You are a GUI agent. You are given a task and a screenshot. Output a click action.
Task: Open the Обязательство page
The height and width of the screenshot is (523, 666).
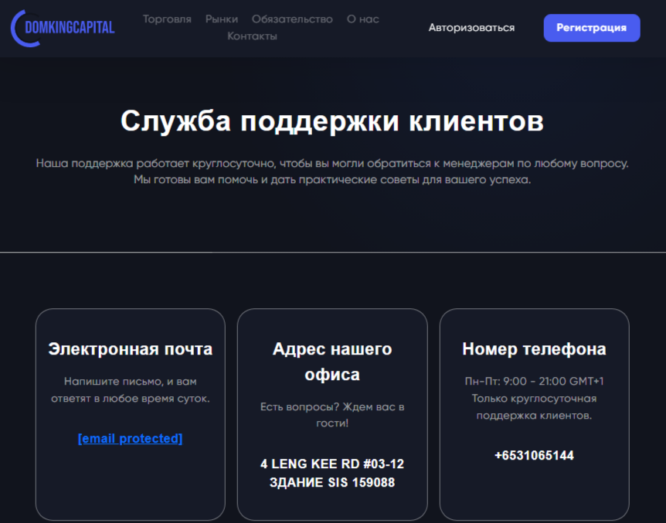click(291, 19)
